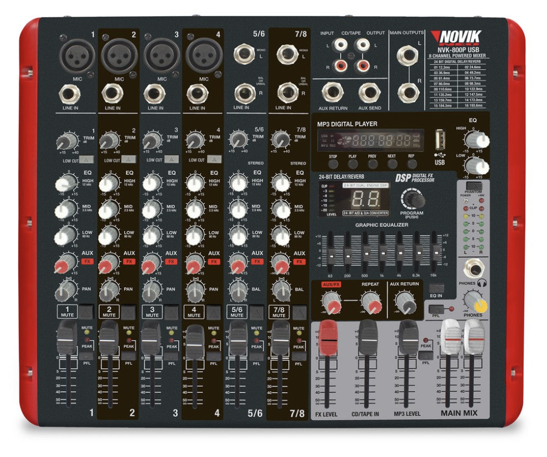
Task: Click channel 1 MIC XLR input
Action: pos(77,57)
